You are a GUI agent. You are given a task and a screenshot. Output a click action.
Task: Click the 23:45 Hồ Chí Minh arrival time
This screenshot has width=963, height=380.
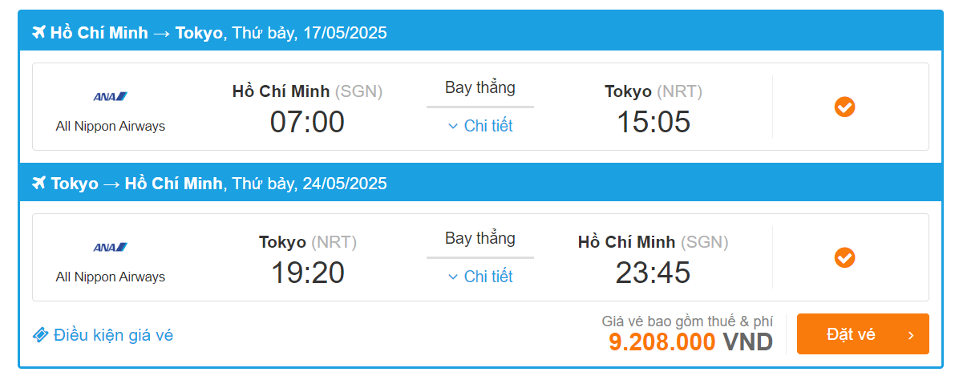click(653, 273)
